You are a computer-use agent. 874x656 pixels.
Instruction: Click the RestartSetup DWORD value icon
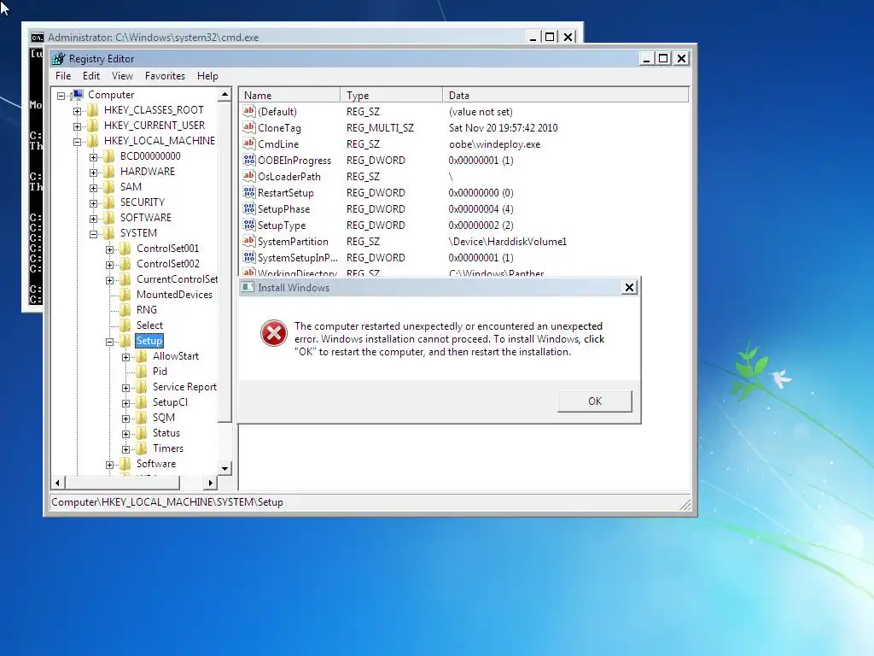[x=249, y=192]
